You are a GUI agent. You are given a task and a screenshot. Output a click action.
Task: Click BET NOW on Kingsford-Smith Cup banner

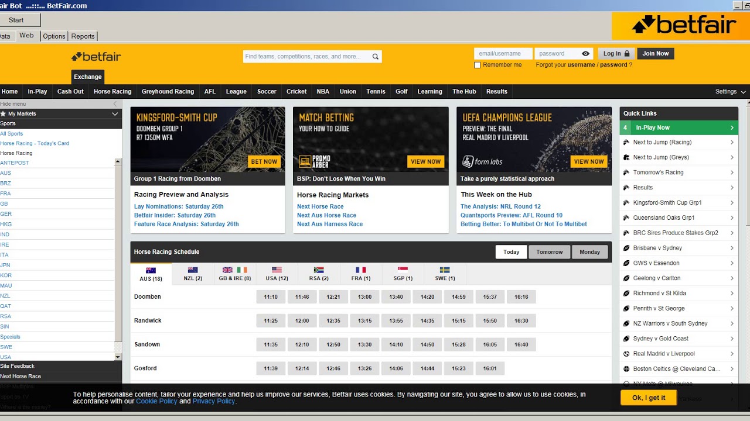(264, 161)
